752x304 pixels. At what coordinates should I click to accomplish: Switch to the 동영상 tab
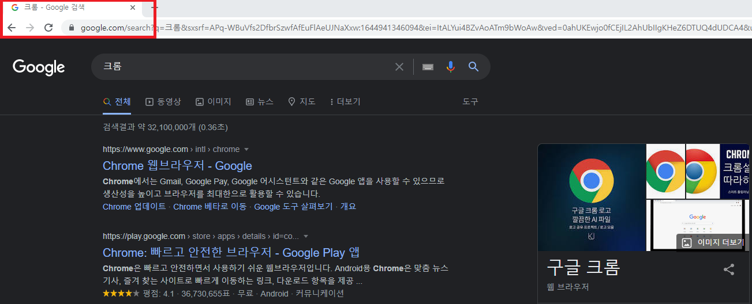click(x=163, y=102)
